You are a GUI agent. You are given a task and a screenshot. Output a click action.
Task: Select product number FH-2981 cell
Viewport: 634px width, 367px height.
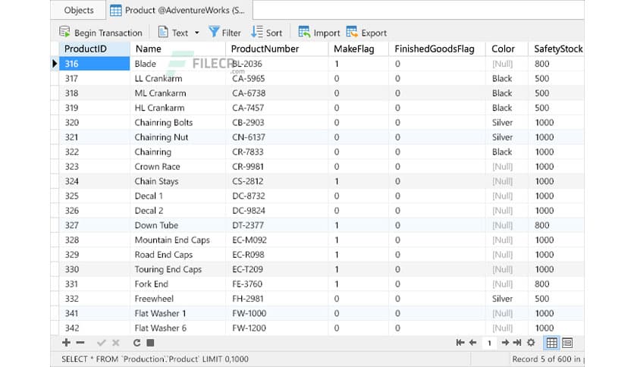(x=277, y=299)
